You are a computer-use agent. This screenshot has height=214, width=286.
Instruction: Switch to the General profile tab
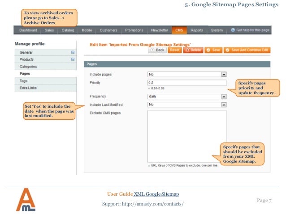click(46, 52)
